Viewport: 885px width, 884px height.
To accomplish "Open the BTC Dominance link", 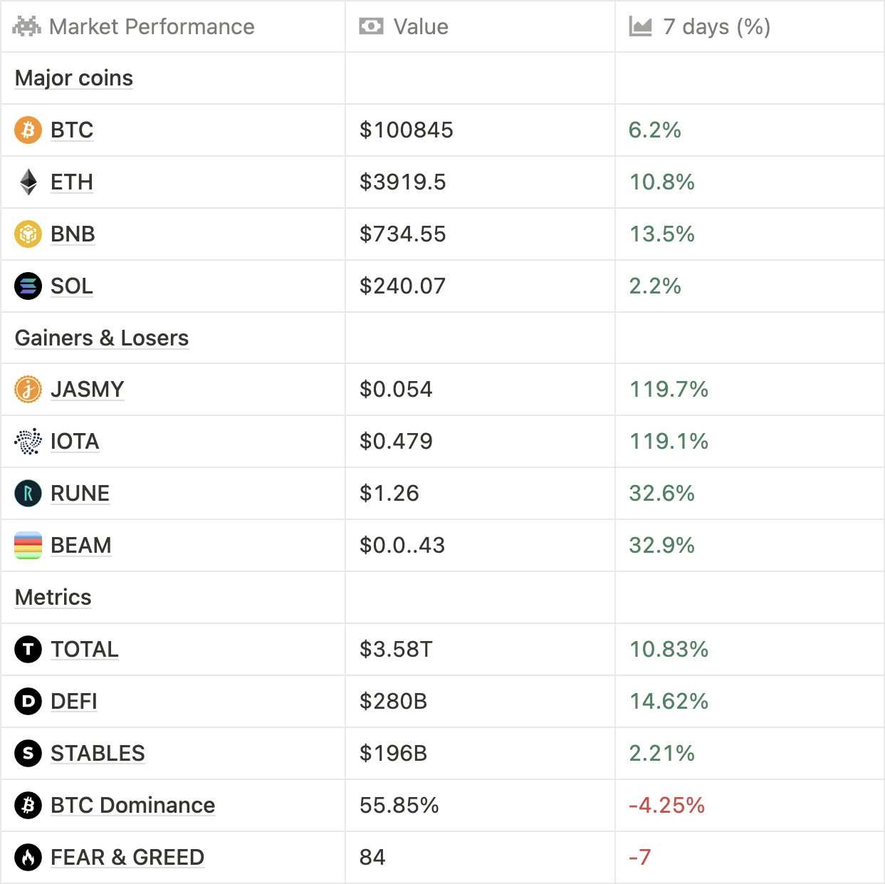I will [x=132, y=806].
